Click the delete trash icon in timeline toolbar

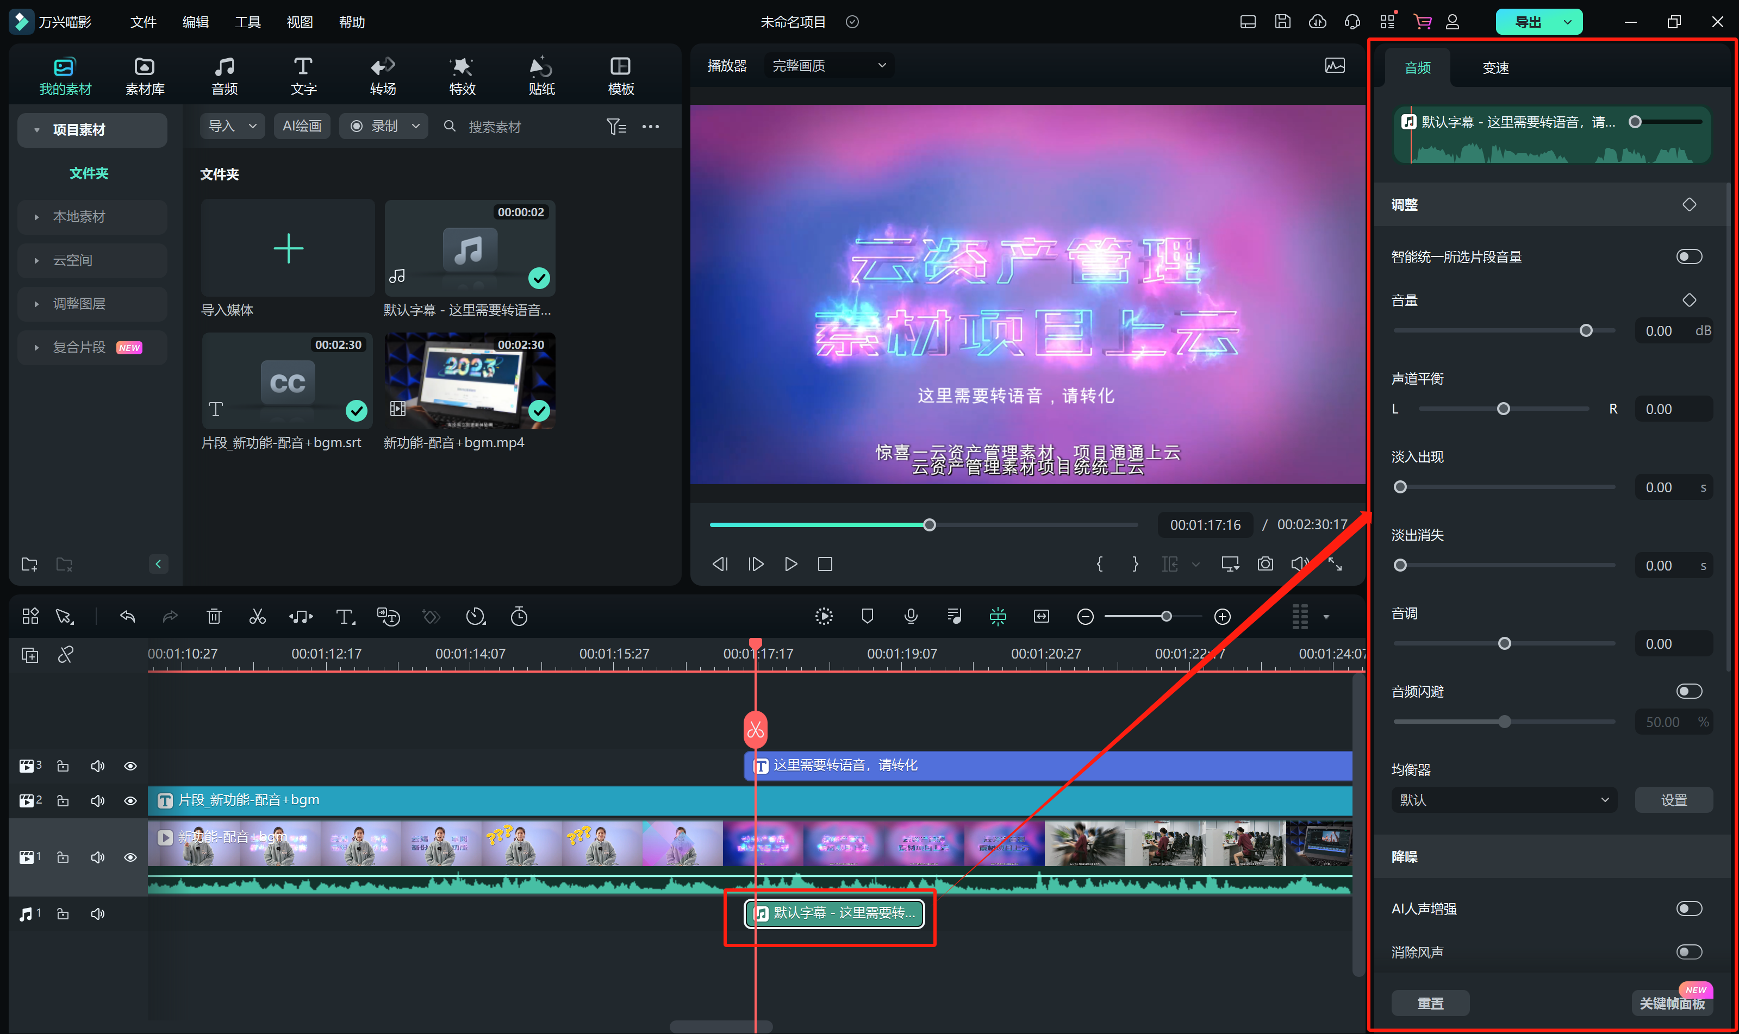[214, 616]
